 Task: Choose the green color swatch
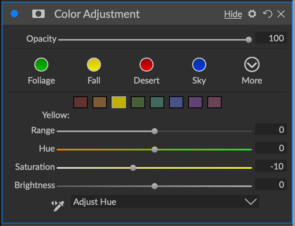point(138,102)
